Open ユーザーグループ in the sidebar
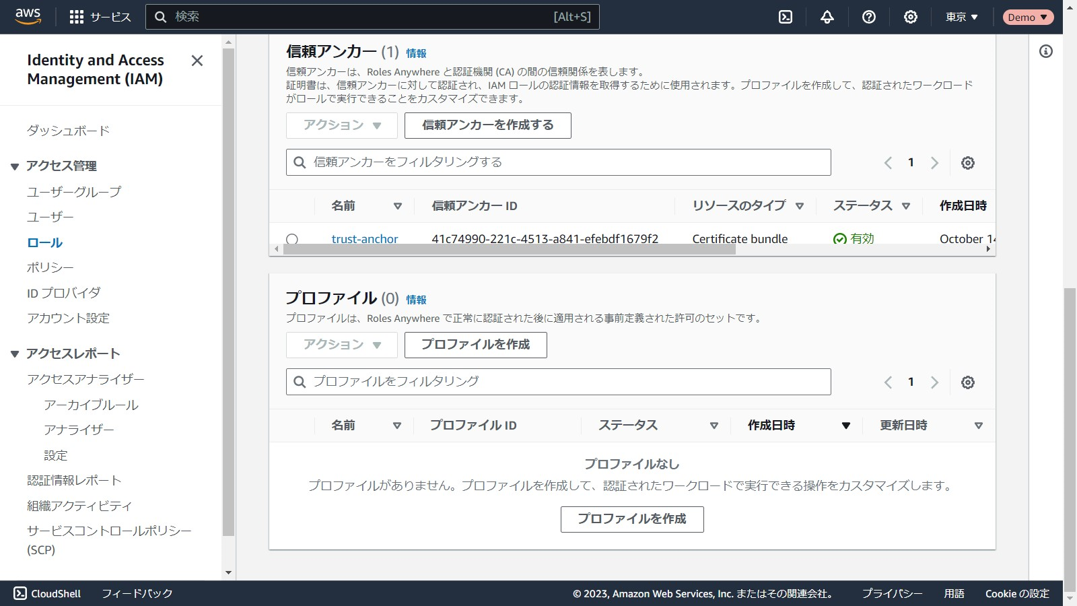Viewport: 1077px width, 606px height. (x=74, y=192)
